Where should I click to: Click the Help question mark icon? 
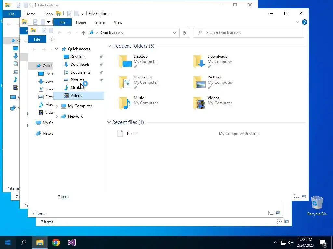click(304, 22)
